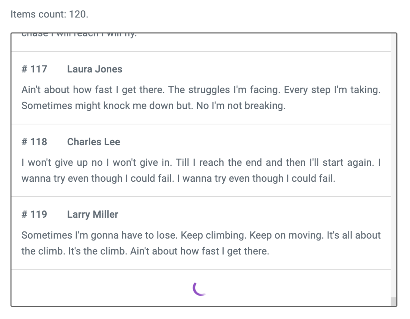This screenshot has height=319, width=410.
Task: Click the cut-off text at list top
Action: click(x=79, y=35)
